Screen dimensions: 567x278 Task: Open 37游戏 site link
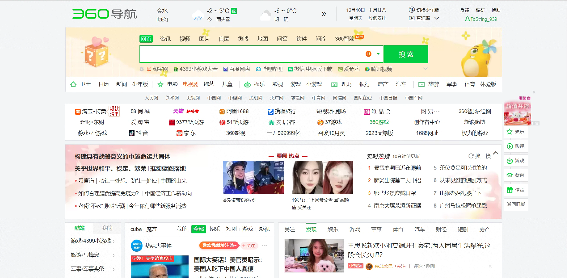click(x=329, y=122)
